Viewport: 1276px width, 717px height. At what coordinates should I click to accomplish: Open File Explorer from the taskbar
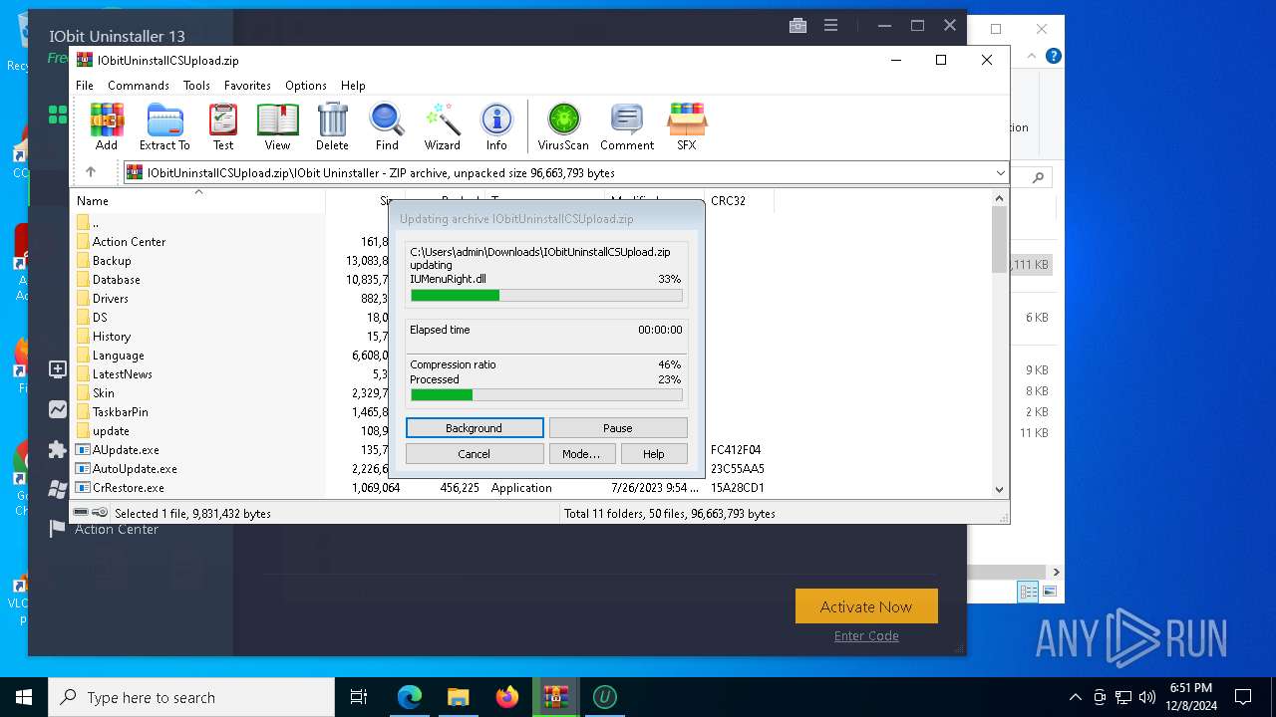(x=458, y=697)
